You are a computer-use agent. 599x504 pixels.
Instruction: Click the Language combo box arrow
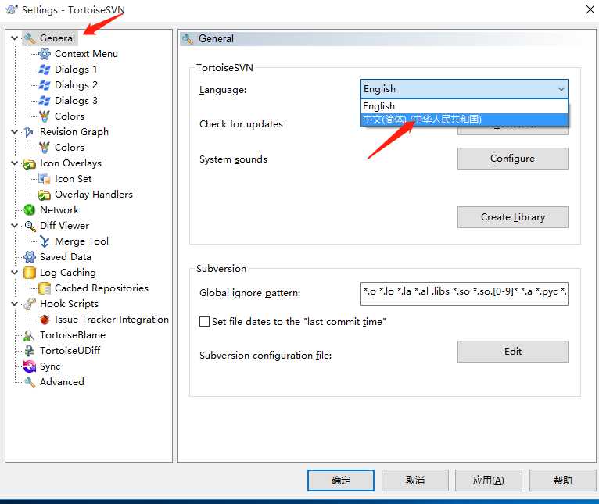[x=561, y=89]
